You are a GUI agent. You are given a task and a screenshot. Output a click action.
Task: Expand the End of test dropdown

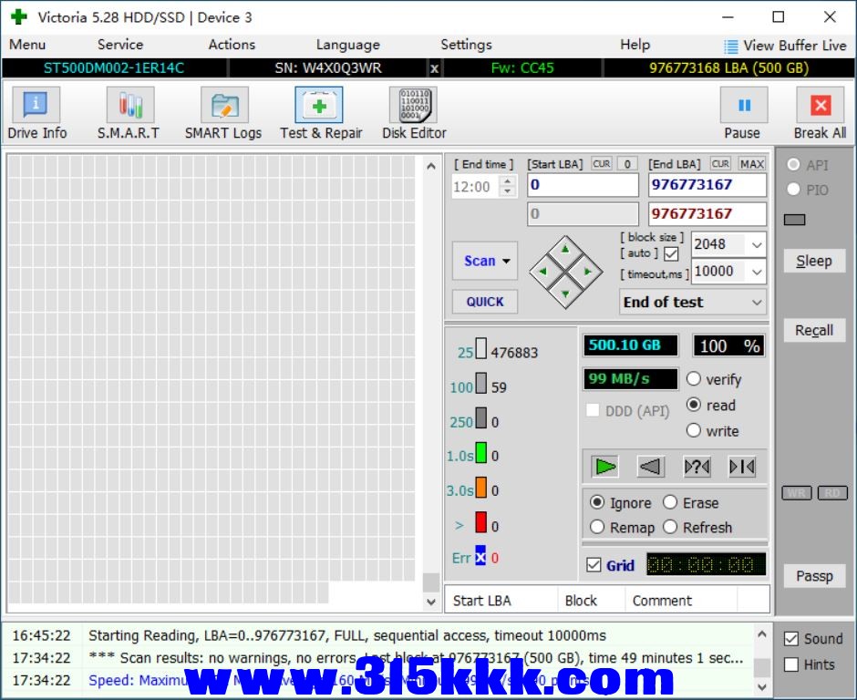[x=693, y=303]
